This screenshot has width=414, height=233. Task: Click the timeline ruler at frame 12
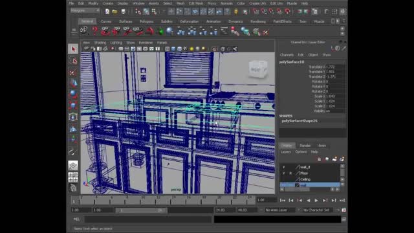(x=158, y=200)
